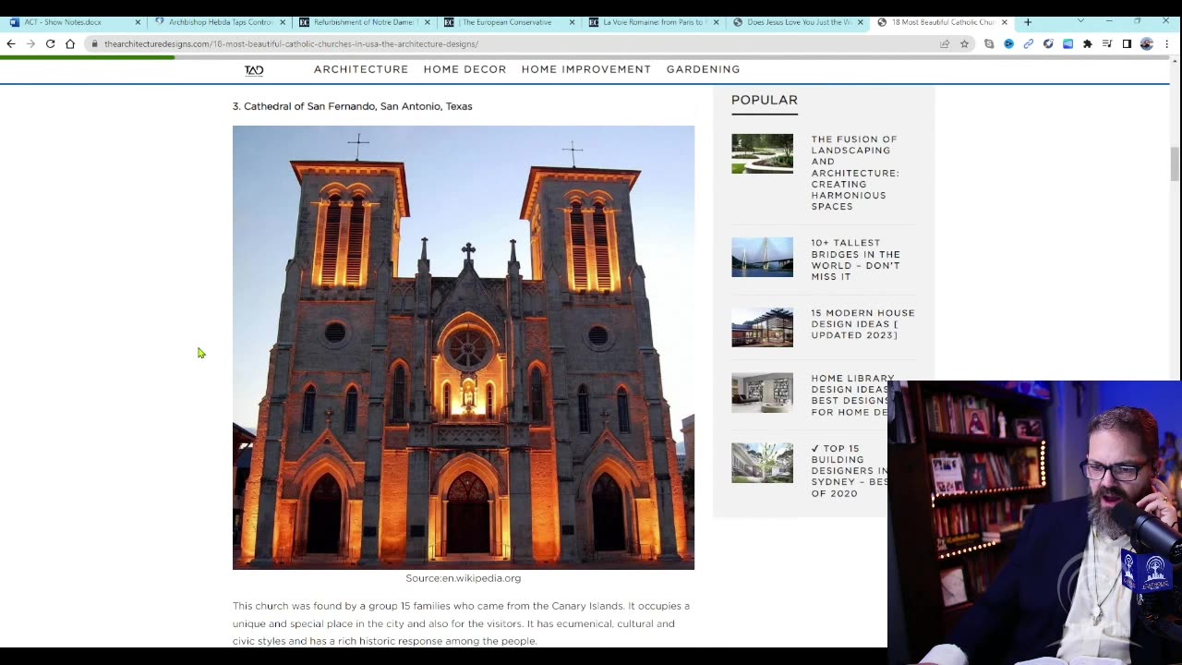Close the La Voie Romaine tab
The width and height of the screenshot is (1182, 665).
point(715,22)
